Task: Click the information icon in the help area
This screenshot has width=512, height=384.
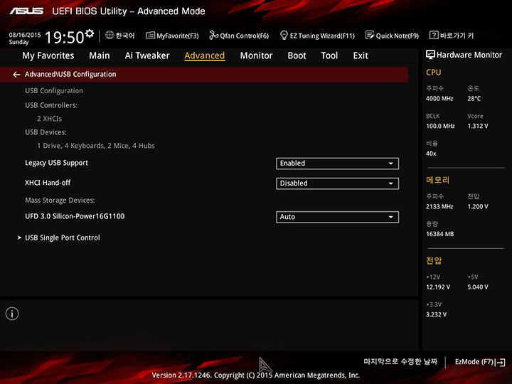Action: 12,314
